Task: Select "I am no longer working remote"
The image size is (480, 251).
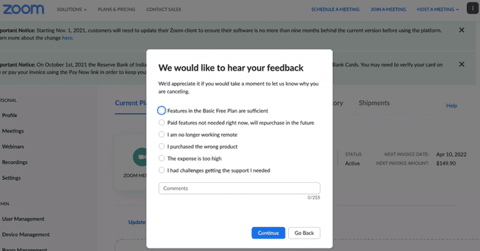Action: (x=162, y=135)
